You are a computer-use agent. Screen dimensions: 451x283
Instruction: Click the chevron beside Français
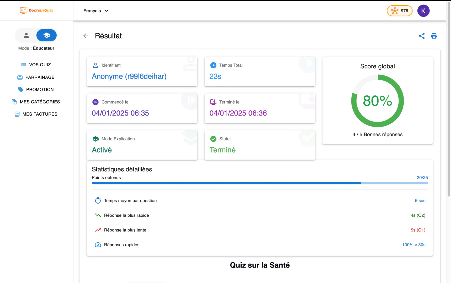point(107,11)
